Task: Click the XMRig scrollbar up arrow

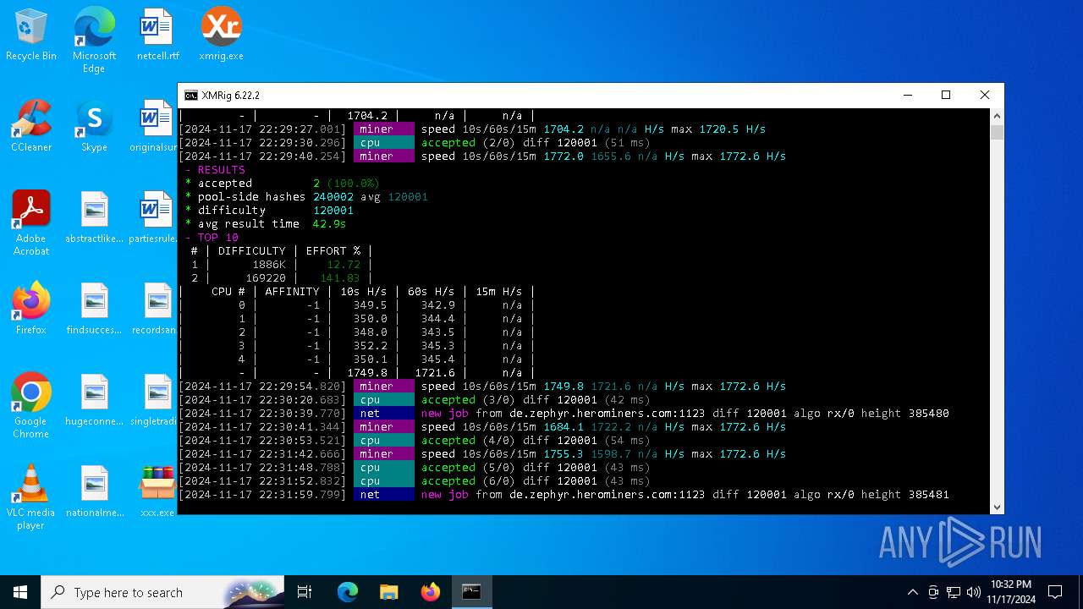Action: [998, 116]
